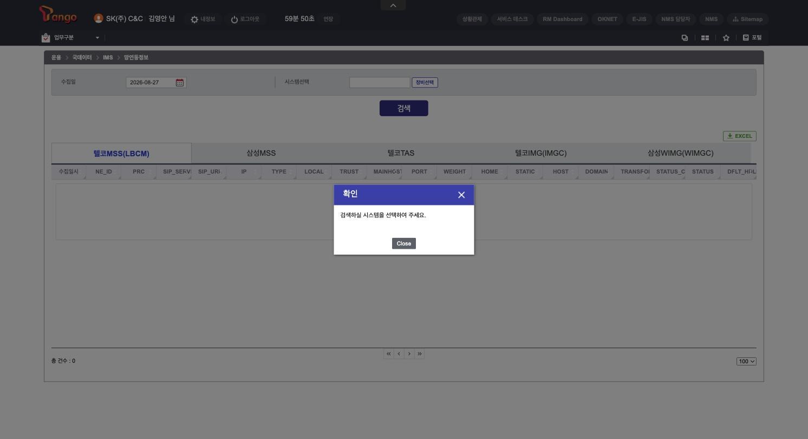Screen dimensions: 808x439
Task: Export data with the EXCEL button
Action: [740, 136]
